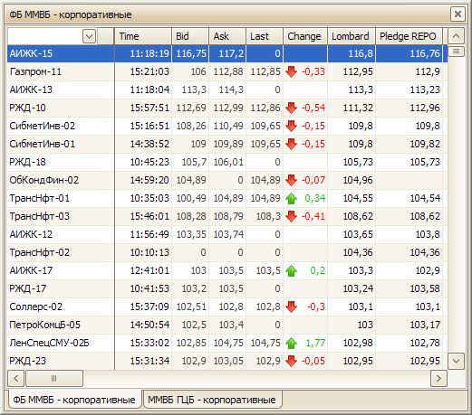Click the 111,32 Lombard value for РЖД-10
Screen dimensions: 472x415
tap(358, 108)
